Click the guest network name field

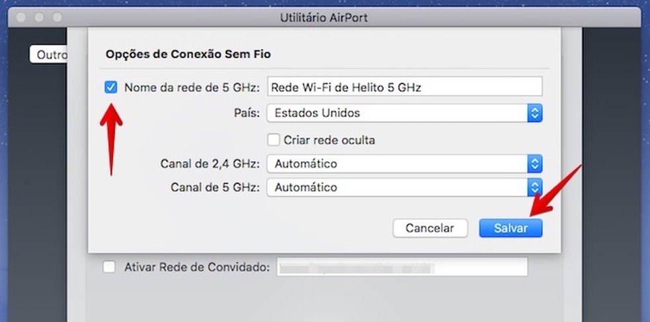coord(402,267)
